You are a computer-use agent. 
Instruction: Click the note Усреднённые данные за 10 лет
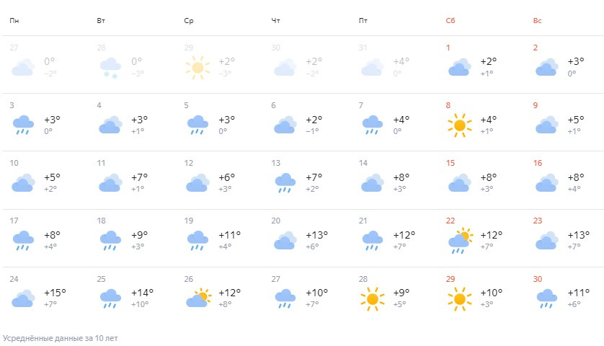pyautogui.click(x=60, y=338)
